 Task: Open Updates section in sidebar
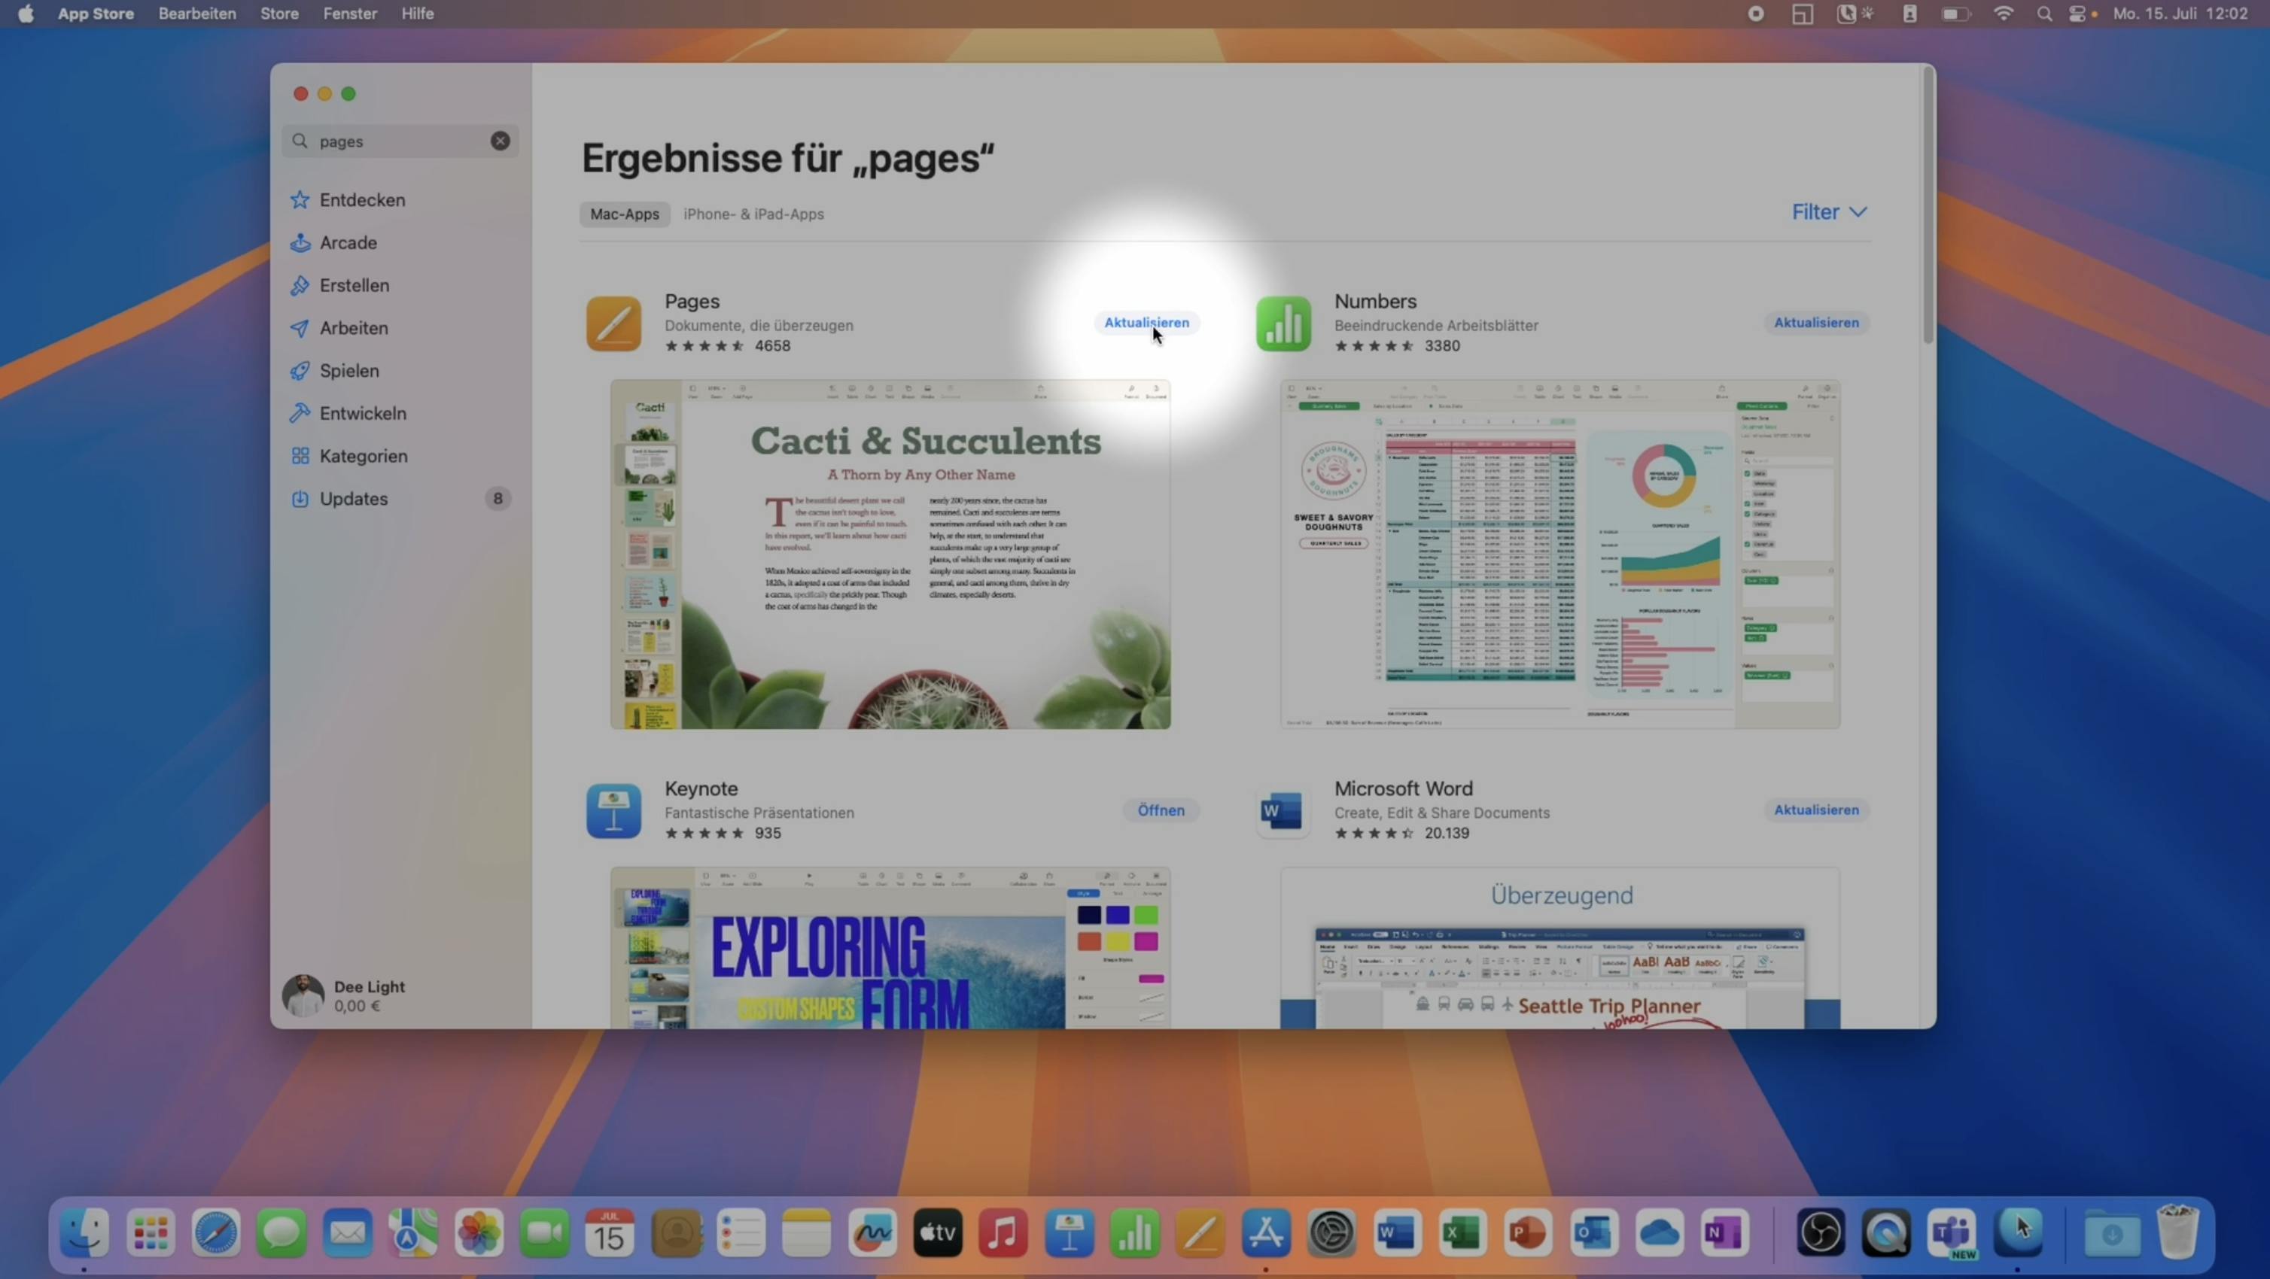[x=353, y=499]
